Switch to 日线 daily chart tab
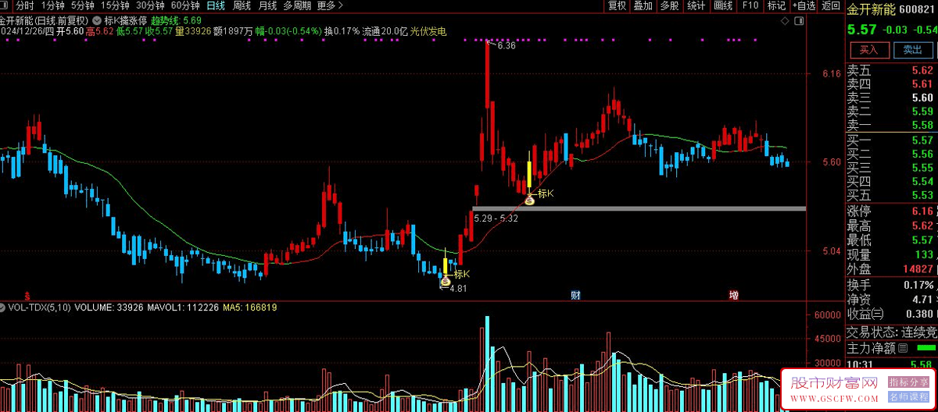 tap(216, 5)
